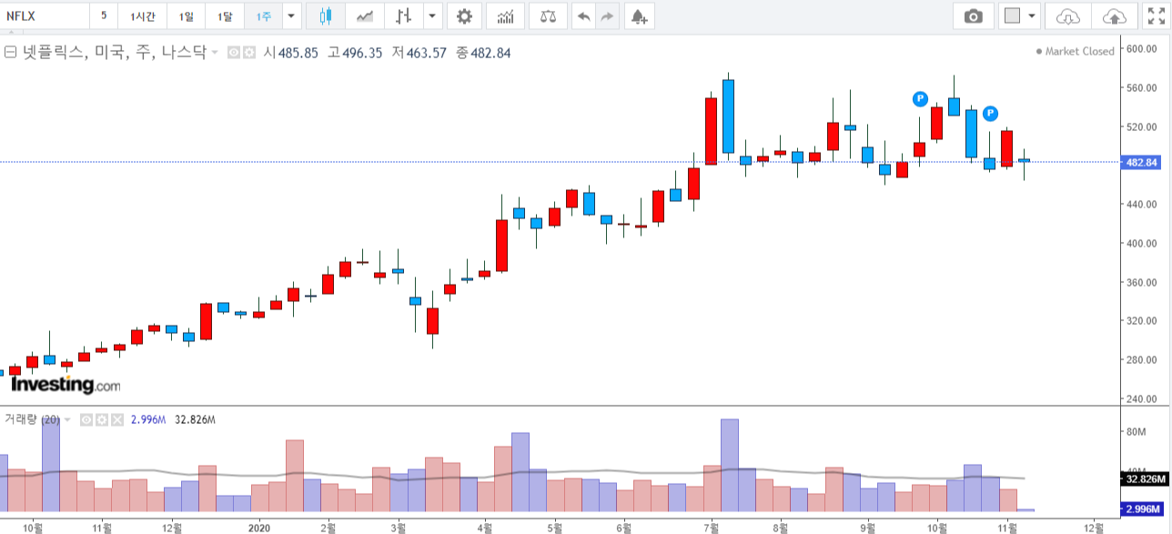The width and height of the screenshot is (1172, 534).
Task: Click the 종482.84 close value
Action: coord(483,53)
